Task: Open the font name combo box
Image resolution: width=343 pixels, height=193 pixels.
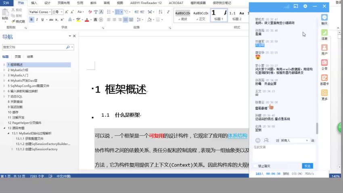Action: (40, 12)
